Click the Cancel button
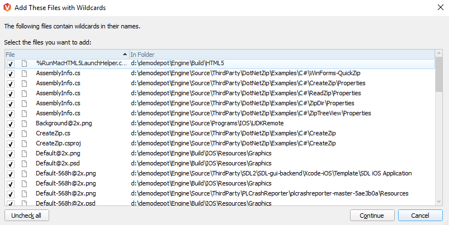This screenshot has width=449, height=225. click(420, 216)
